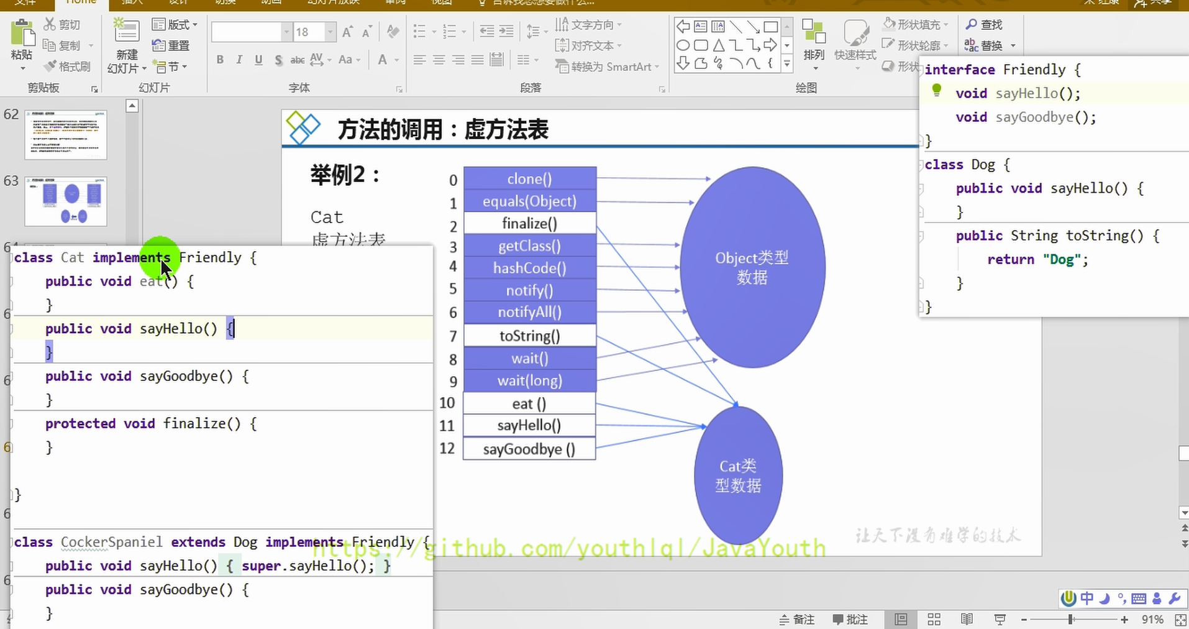
Task: Select the oval shape in shapes gallery
Action: (683, 45)
